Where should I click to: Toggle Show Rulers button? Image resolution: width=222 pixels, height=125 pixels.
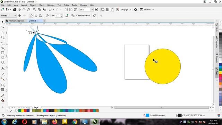point(102,10)
